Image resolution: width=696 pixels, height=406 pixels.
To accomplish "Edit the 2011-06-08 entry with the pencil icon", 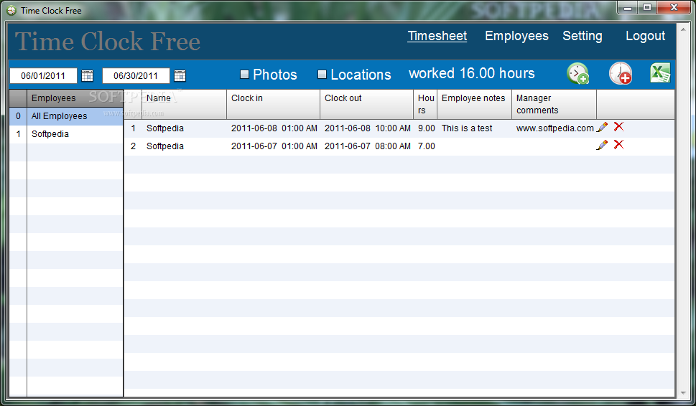I will [602, 127].
